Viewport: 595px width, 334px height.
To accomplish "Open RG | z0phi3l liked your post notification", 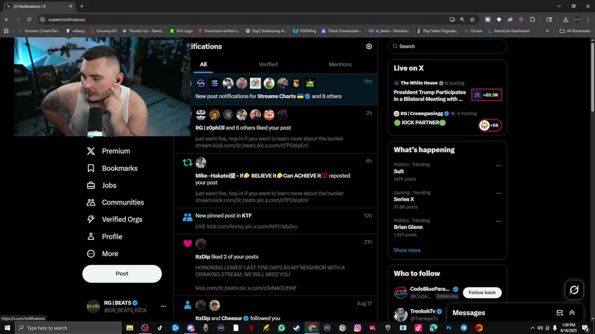I will pyautogui.click(x=276, y=129).
